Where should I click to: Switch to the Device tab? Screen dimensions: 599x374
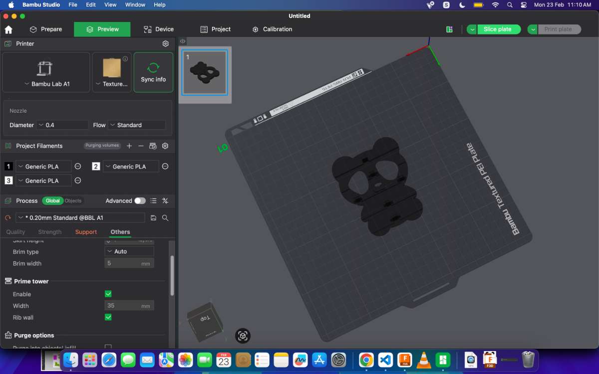click(159, 29)
